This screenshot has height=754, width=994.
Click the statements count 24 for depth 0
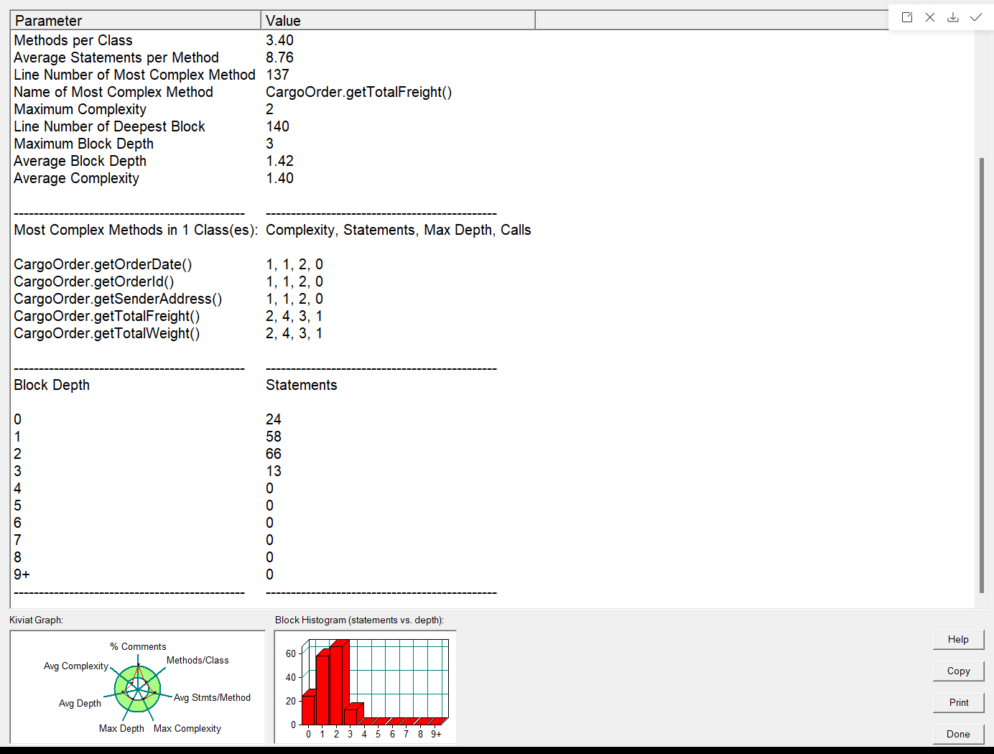coord(274,419)
